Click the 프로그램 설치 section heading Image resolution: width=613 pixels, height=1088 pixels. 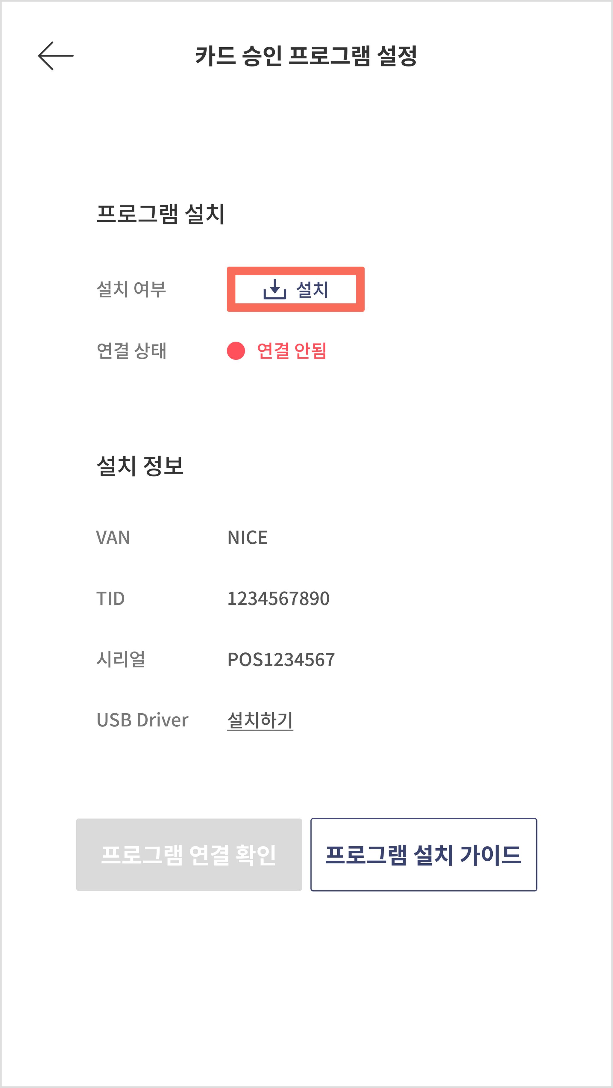(x=160, y=214)
